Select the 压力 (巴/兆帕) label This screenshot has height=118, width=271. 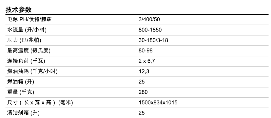[x=24, y=40]
